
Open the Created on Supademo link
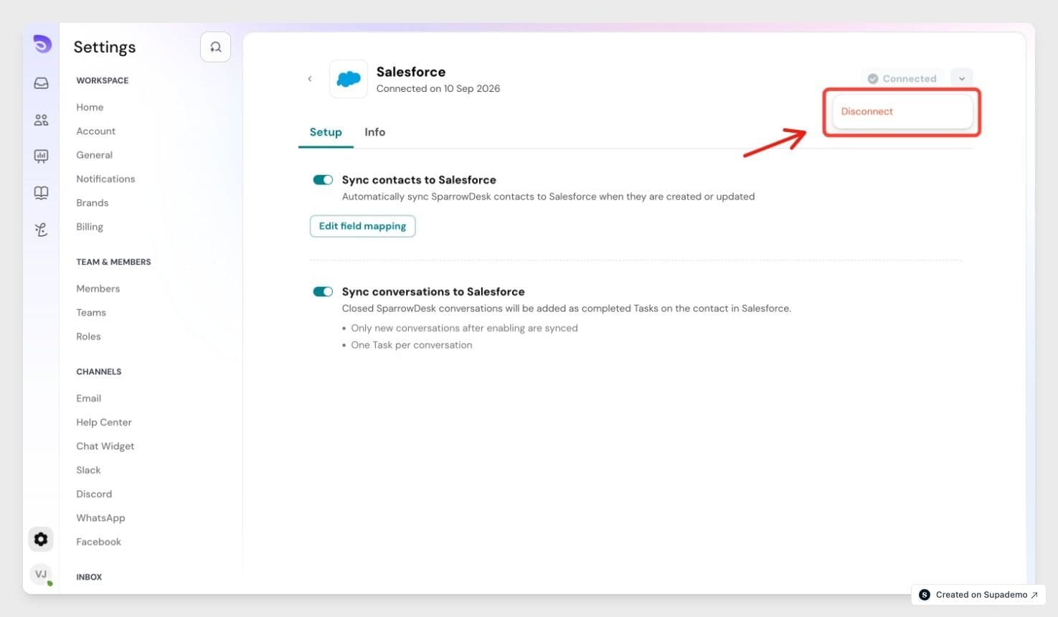click(979, 595)
